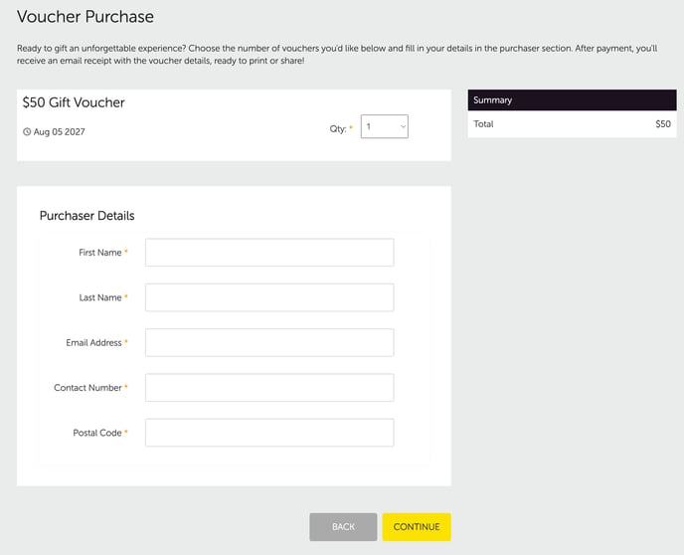Click the yellow CONTINUE button
Image resolution: width=684 pixels, height=555 pixels.
point(417,527)
